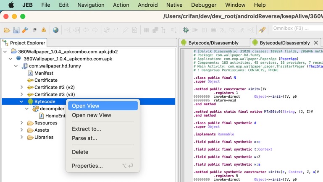Start debugging with the green bug icon

tap(186, 30)
